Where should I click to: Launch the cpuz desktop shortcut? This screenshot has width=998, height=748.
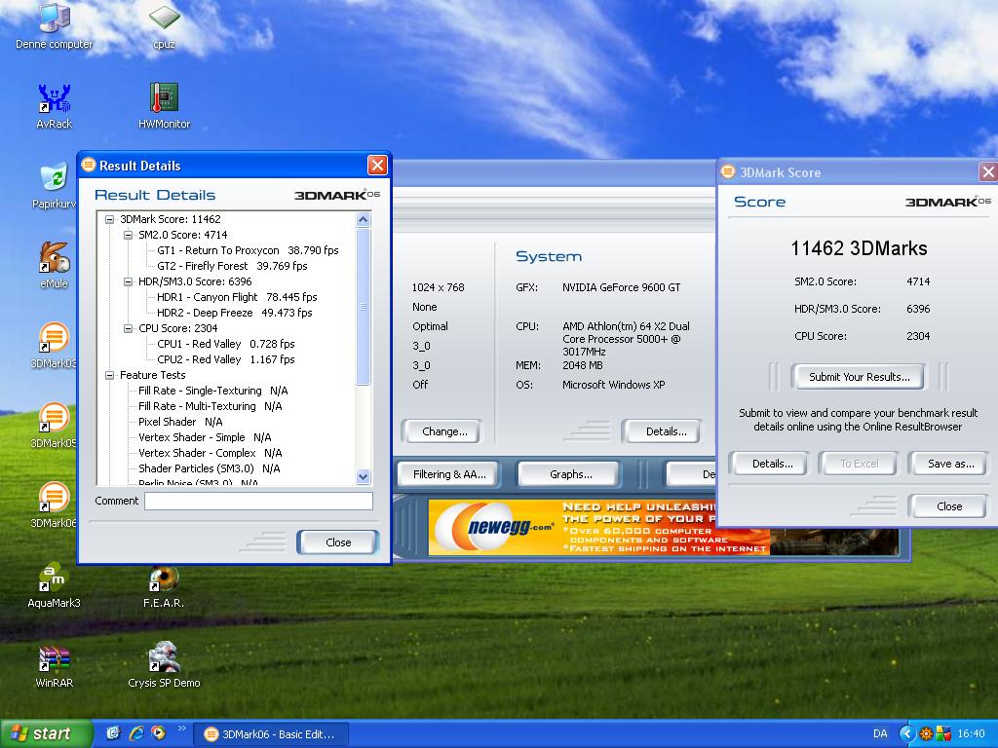click(x=164, y=25)
